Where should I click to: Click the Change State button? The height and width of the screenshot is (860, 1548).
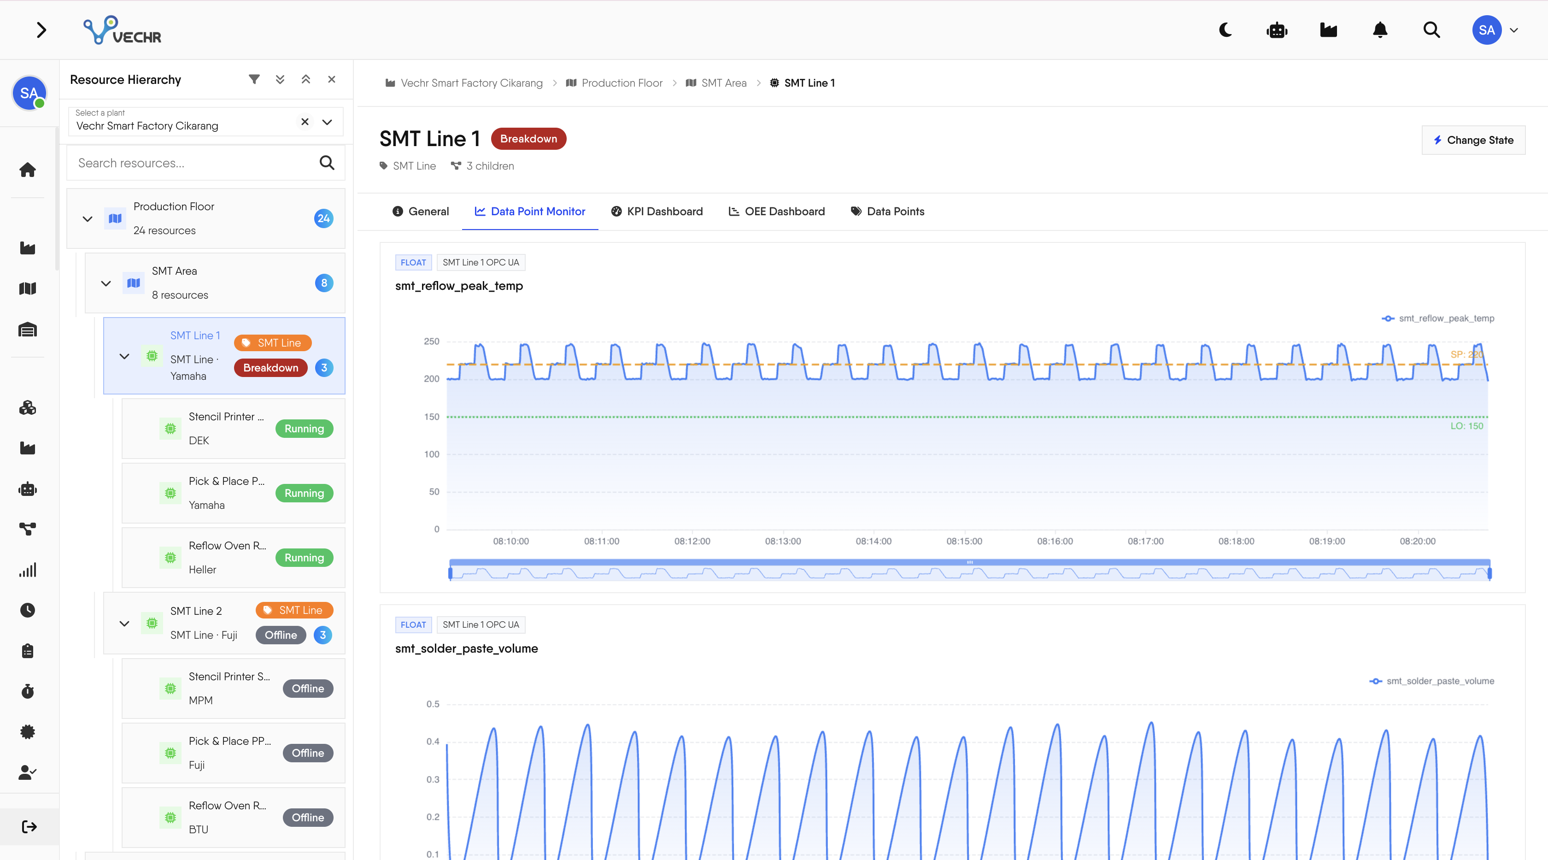tap(1473, 140)
